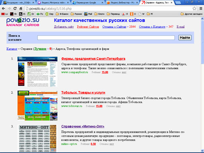Image resolution: width=204 pixels, height=153 pixels.
Task: Click the page scrollbar up arrow
Action: (202, 19)
